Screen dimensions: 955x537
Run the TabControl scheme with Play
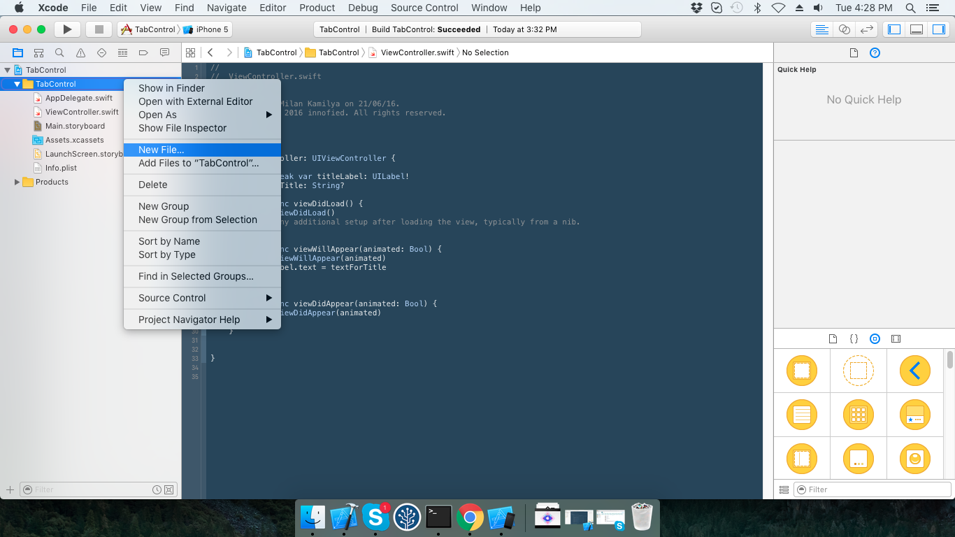(x=67, y=29)
